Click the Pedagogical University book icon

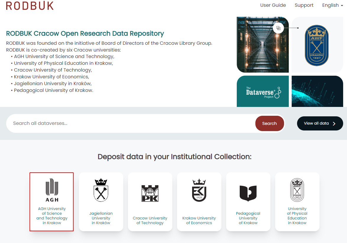coord(248,194)
